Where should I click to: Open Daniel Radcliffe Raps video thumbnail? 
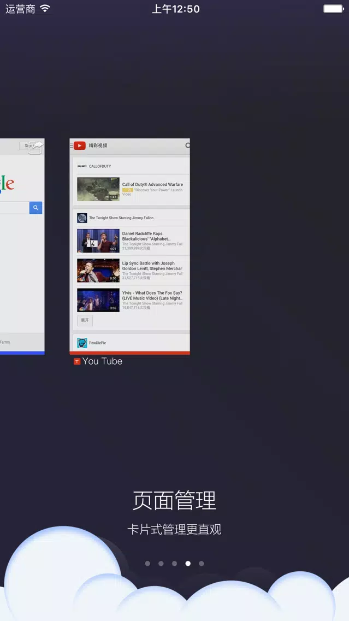(98, 241)
